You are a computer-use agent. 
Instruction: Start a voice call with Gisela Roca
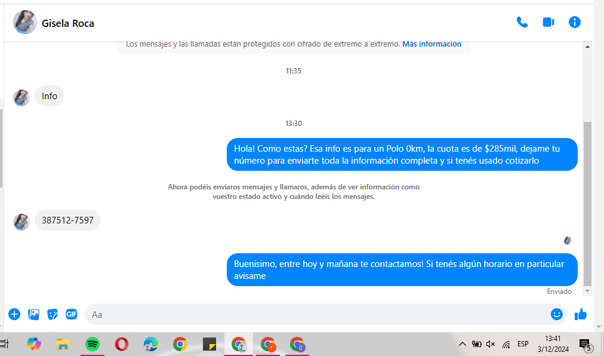tap(522, 22)
